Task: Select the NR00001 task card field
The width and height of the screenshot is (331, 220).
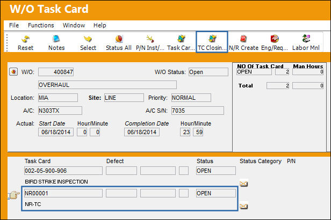Action: tap(63, 193)
